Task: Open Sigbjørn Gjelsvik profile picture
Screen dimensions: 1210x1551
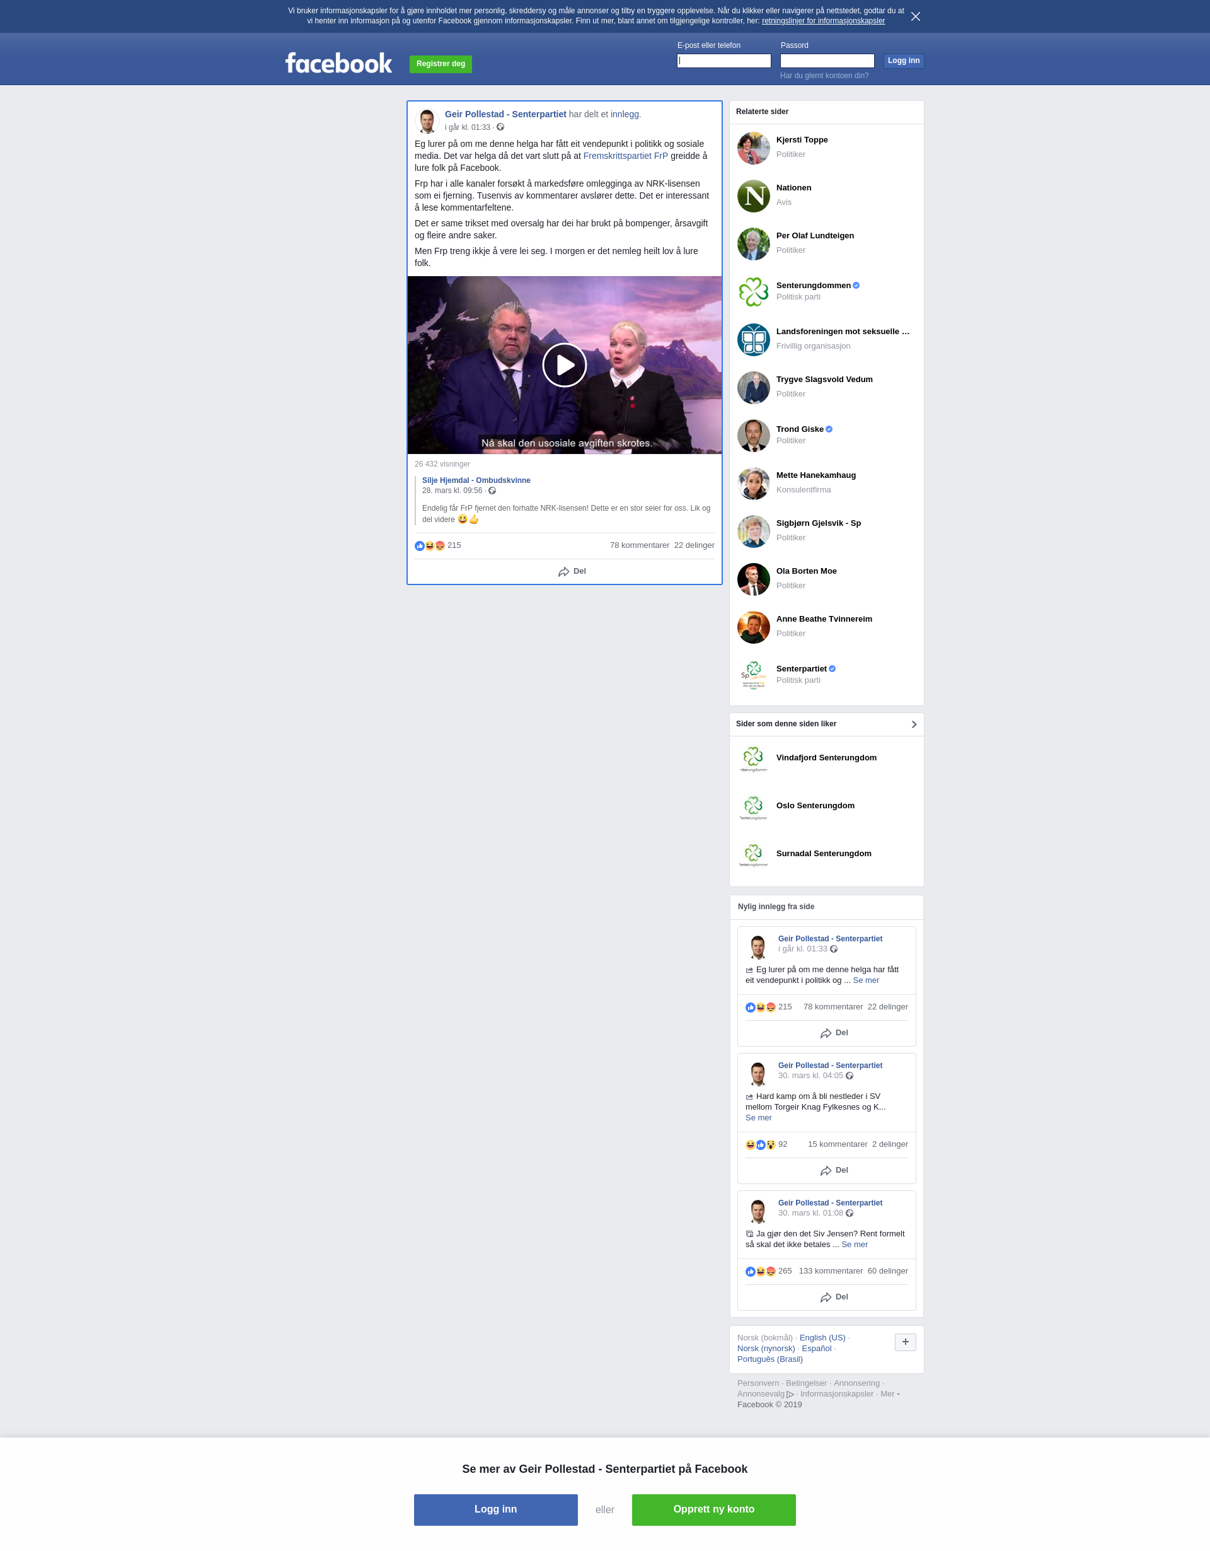Action: pos(754,532)
